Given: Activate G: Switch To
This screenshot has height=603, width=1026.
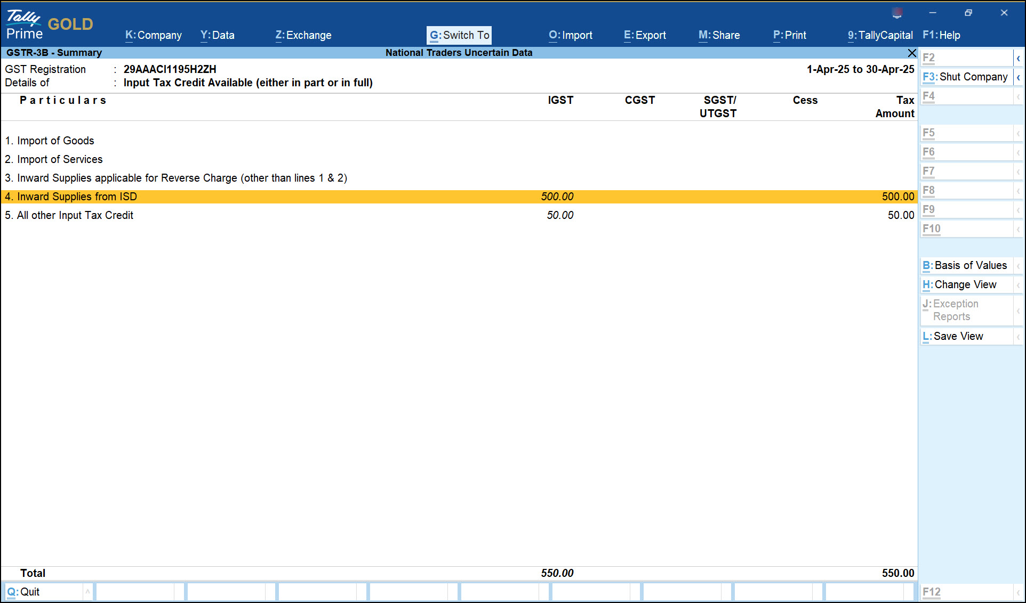Looking at the screenshot, I should (x=459, y=35).
